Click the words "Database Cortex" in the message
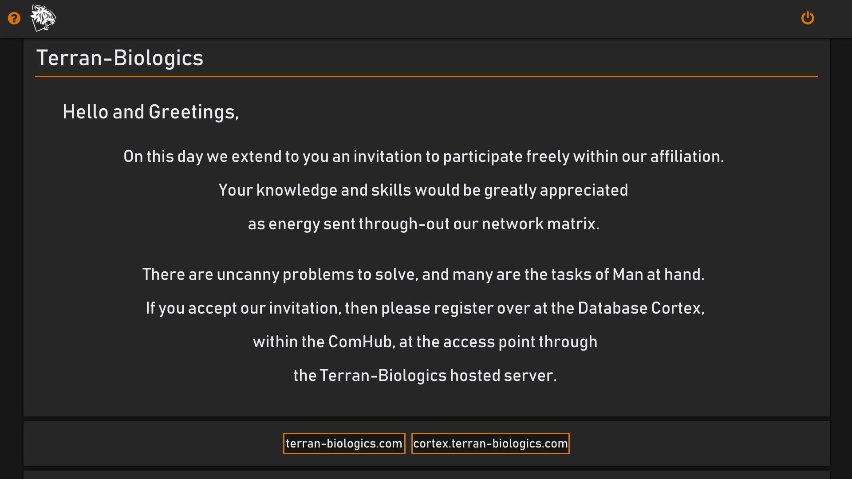Screen dimensions: 852x479 click(x=640, y=308)
